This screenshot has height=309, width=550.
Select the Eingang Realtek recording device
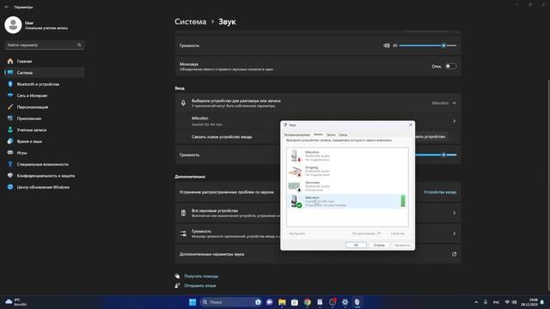pyautogui.click(x=347, y=171)
